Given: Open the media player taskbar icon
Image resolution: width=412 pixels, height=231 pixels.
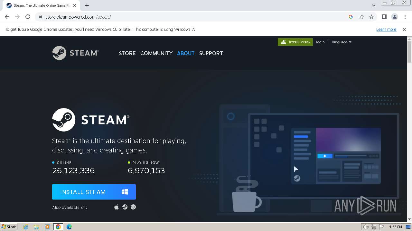Looking at the screenshot, I should [x=47, y=227].
